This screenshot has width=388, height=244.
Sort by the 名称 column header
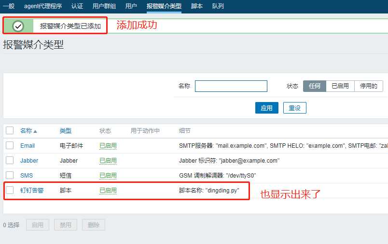pos(26,131)
